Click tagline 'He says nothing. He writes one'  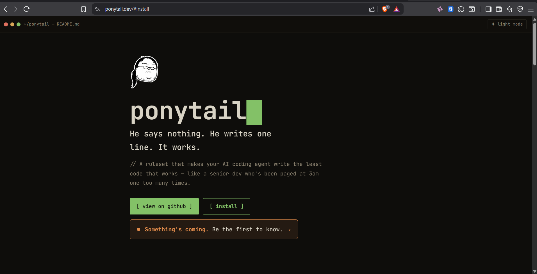point(200,134)
